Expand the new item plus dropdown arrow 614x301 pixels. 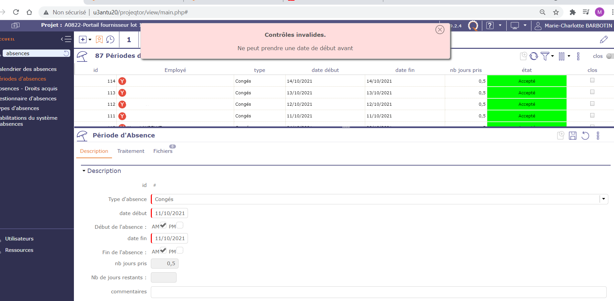tap(90, 39)
